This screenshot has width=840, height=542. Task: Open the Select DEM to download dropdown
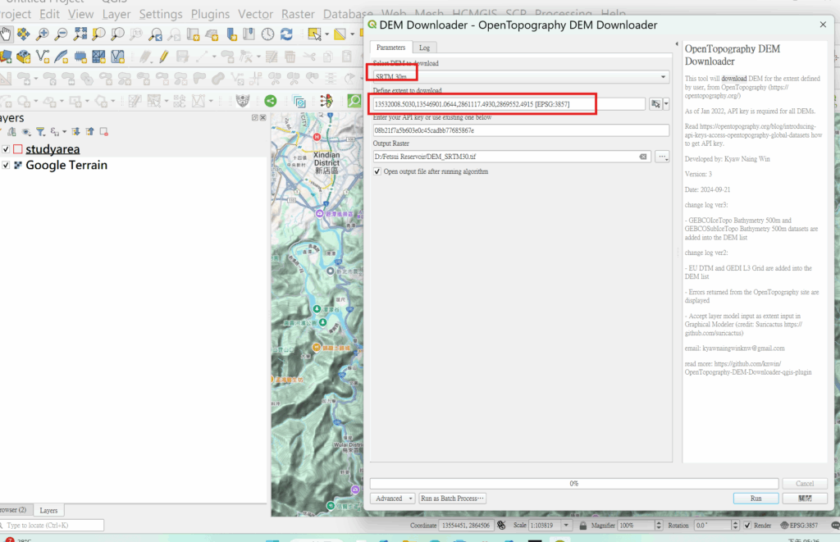tap(521, 77)
